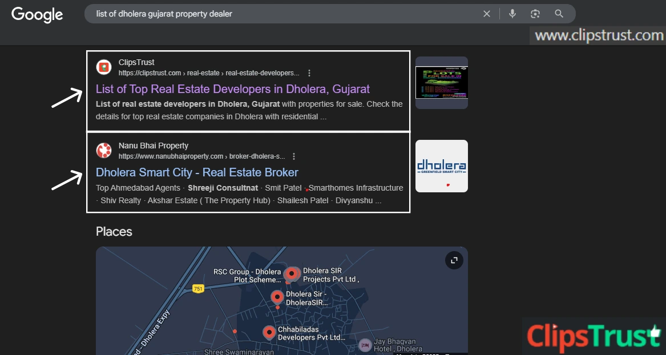
Task: Open residential plots thumbnail image
Action: [x=442, y=83]
